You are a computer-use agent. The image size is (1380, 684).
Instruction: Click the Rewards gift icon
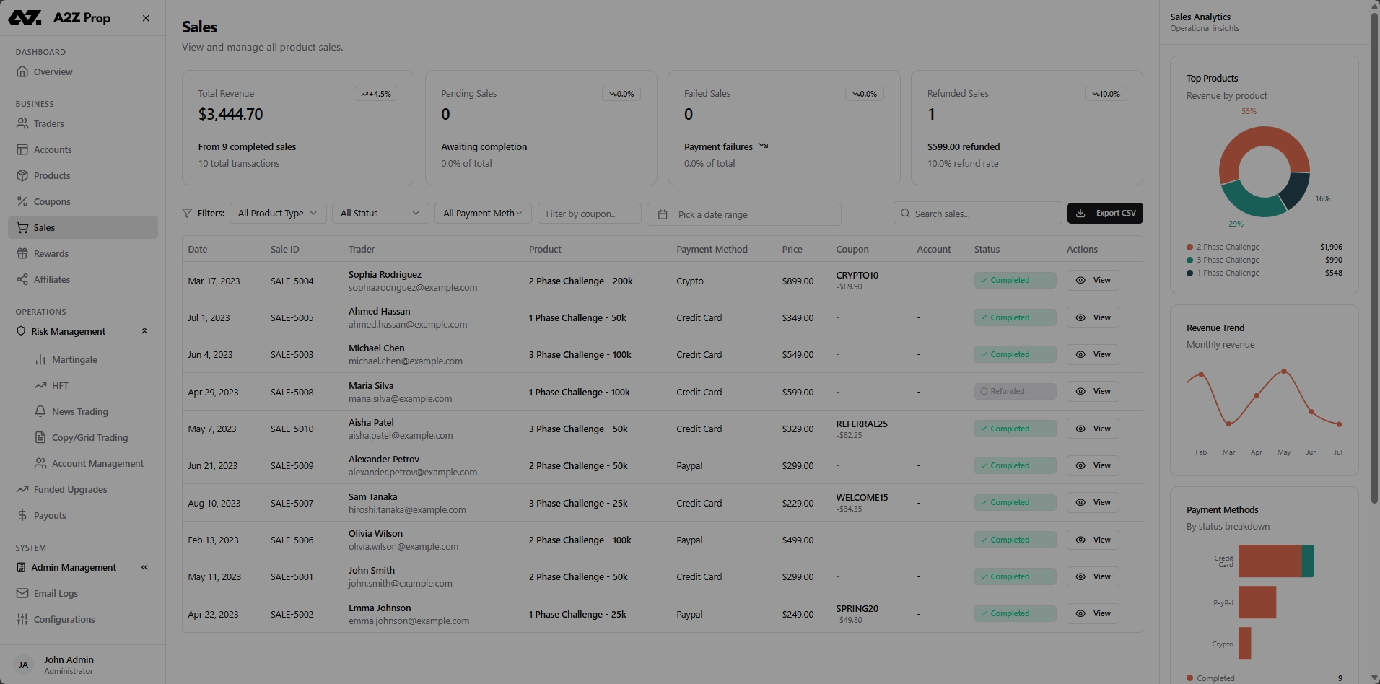(x=22, y=253)
